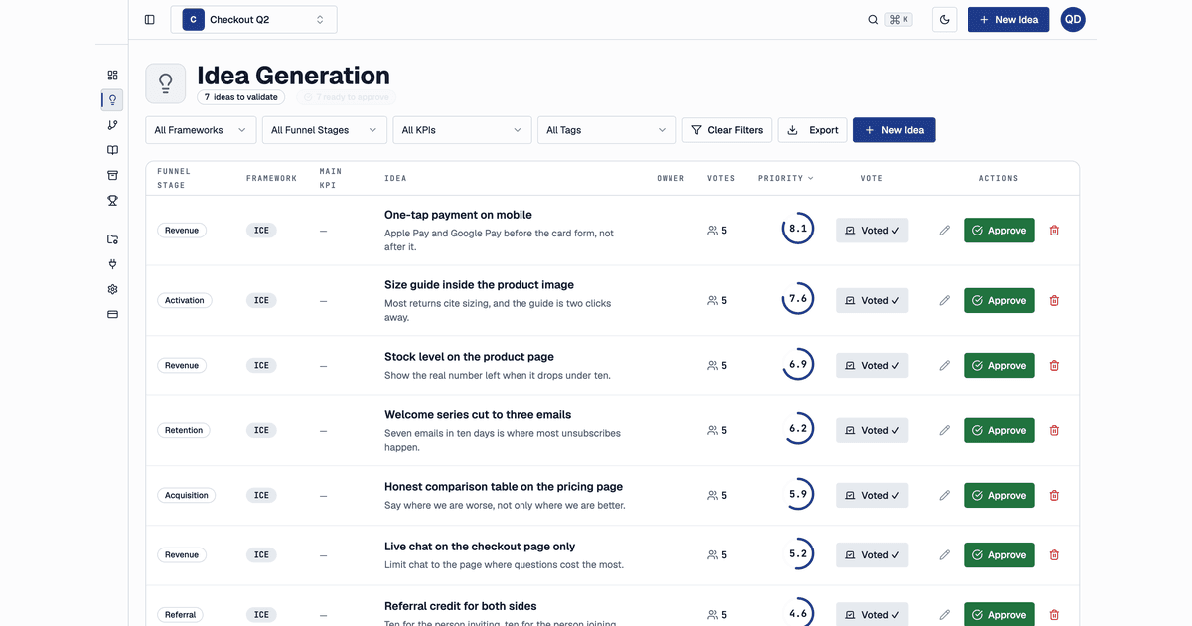Open the All Frameworks filter dropdown

(201, 130)
